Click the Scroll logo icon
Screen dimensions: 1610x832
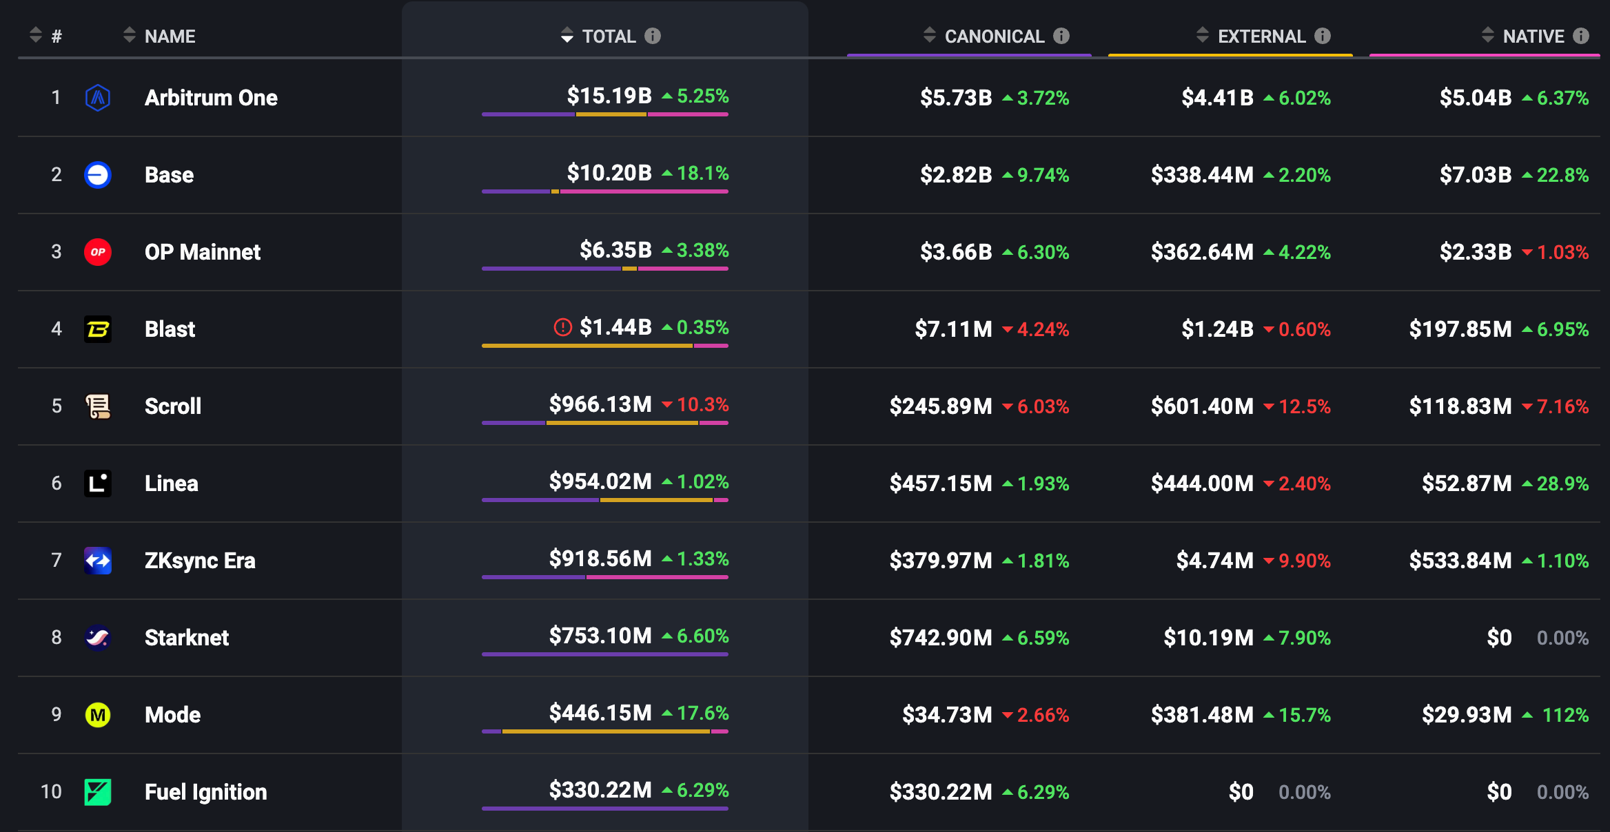click(98, 406)
